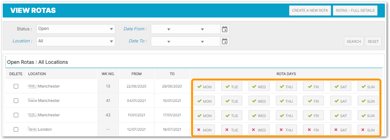Open FRI for the week 13 rota
The width and height of the screenshot is (390, 140).
pos(313,87)
